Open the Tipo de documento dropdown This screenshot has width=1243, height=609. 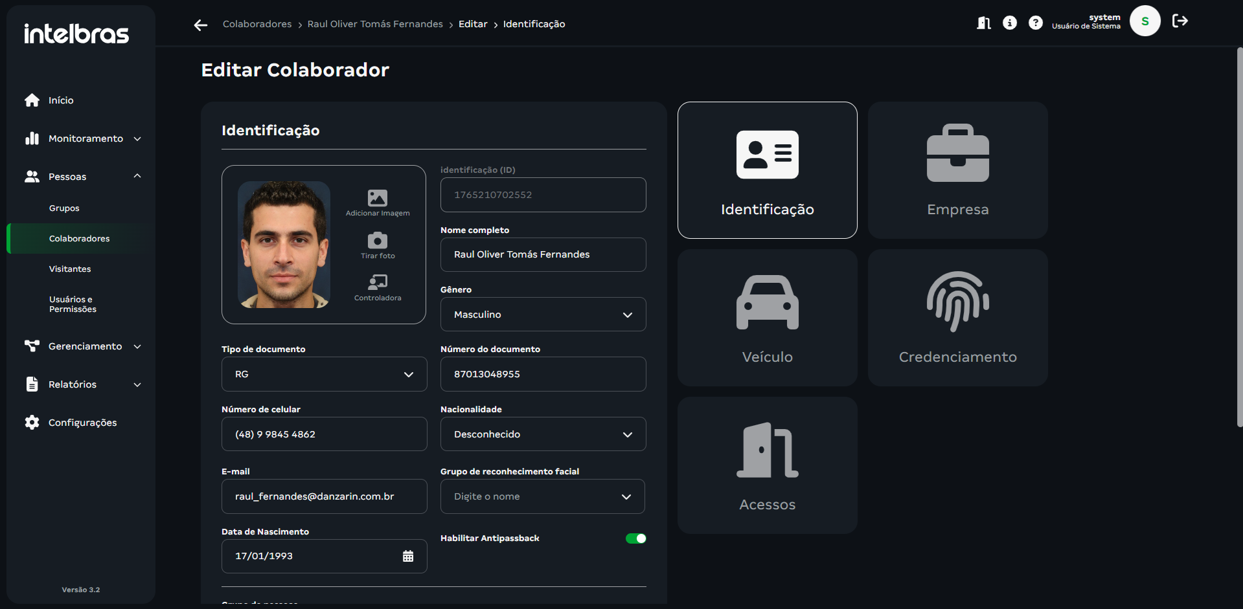(x=324, y=374)
